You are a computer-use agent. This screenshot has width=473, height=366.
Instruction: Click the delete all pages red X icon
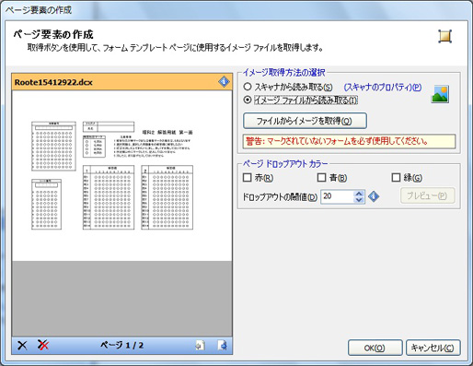click(x=43, y=345)
